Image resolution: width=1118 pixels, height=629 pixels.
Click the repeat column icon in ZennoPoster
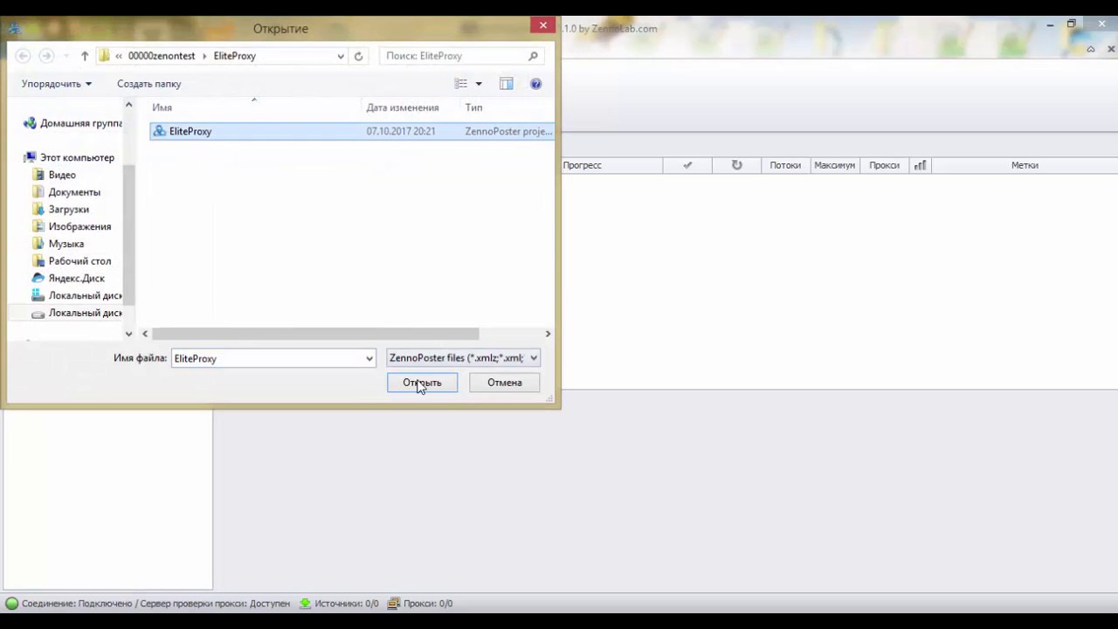coord(736,165)
